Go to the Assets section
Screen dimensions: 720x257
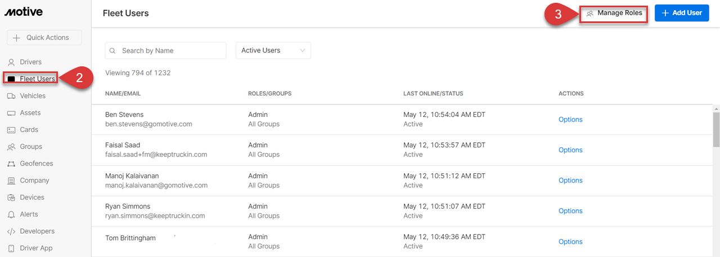(x=30, y=112)
